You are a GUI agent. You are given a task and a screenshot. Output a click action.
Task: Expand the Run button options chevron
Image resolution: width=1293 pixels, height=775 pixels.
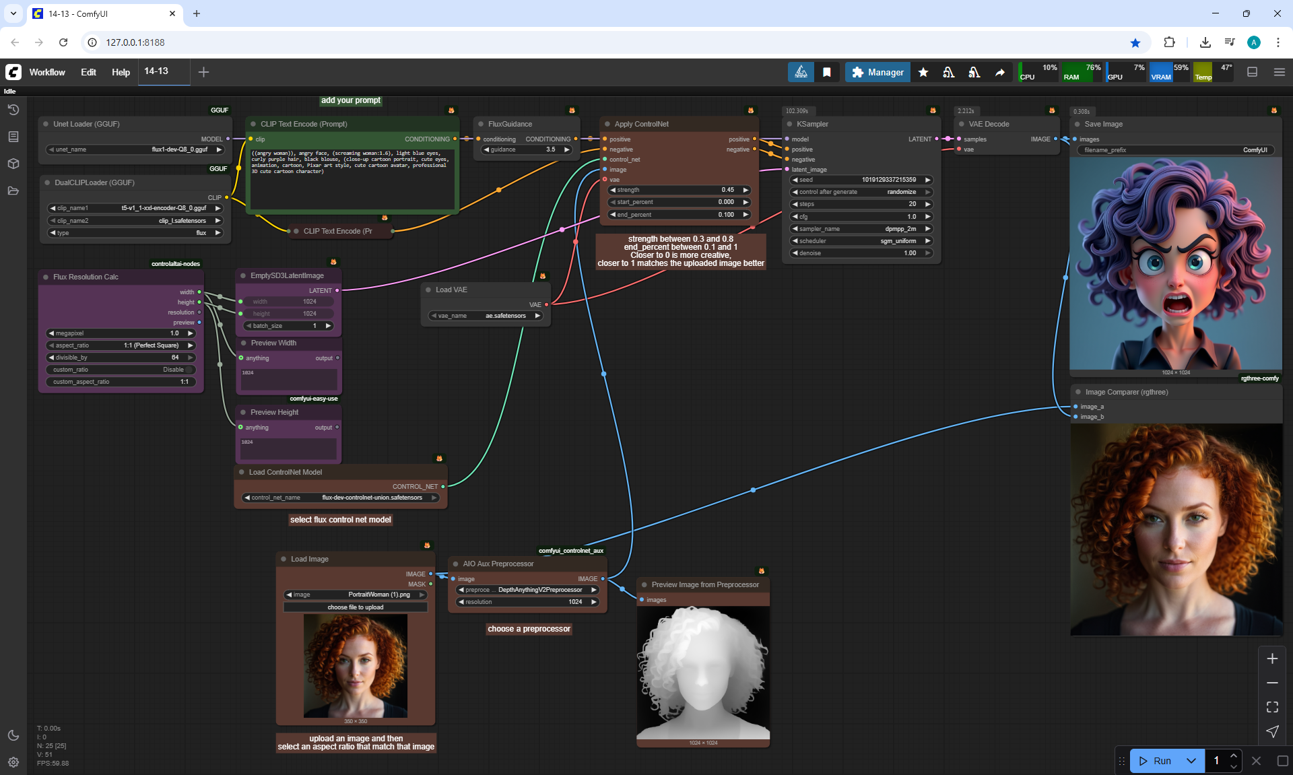pyautogui.click(x=1191, y=761)
